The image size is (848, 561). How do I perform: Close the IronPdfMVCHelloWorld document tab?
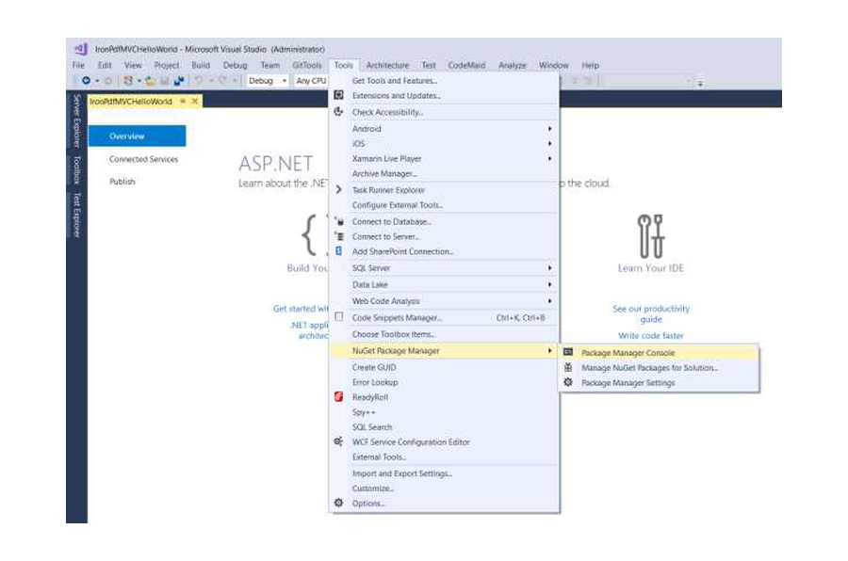click(195, 101)
